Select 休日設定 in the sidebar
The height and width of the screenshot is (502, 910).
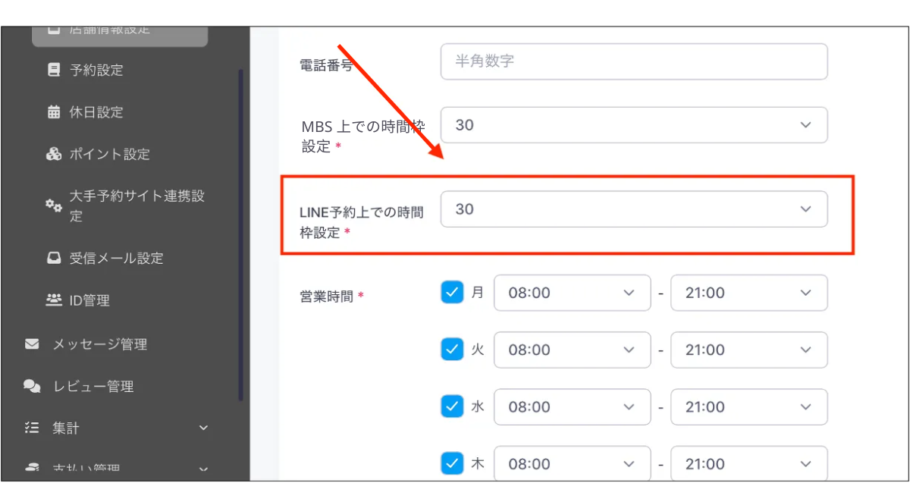coord(96,112)
